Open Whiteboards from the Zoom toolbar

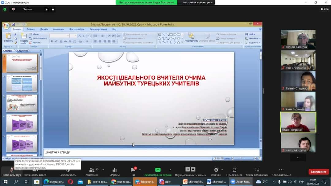click(x=257, y=171)
